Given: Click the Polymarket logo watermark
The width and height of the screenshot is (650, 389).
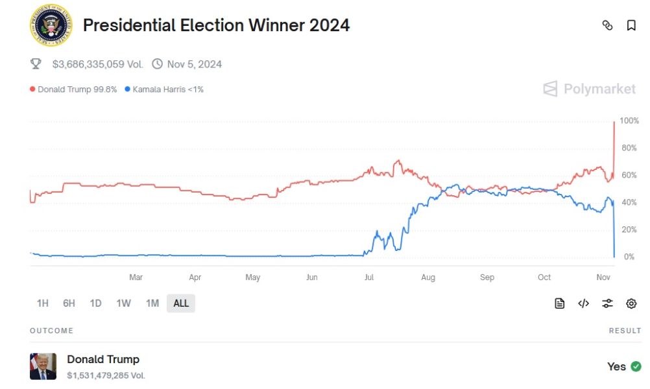Looking at the screenshot, I should click(x=589, y=89).
